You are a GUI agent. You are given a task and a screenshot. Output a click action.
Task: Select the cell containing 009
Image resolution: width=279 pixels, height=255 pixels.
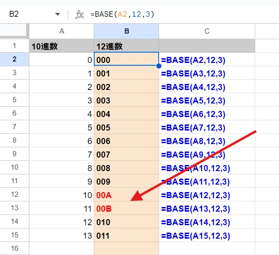126,181
